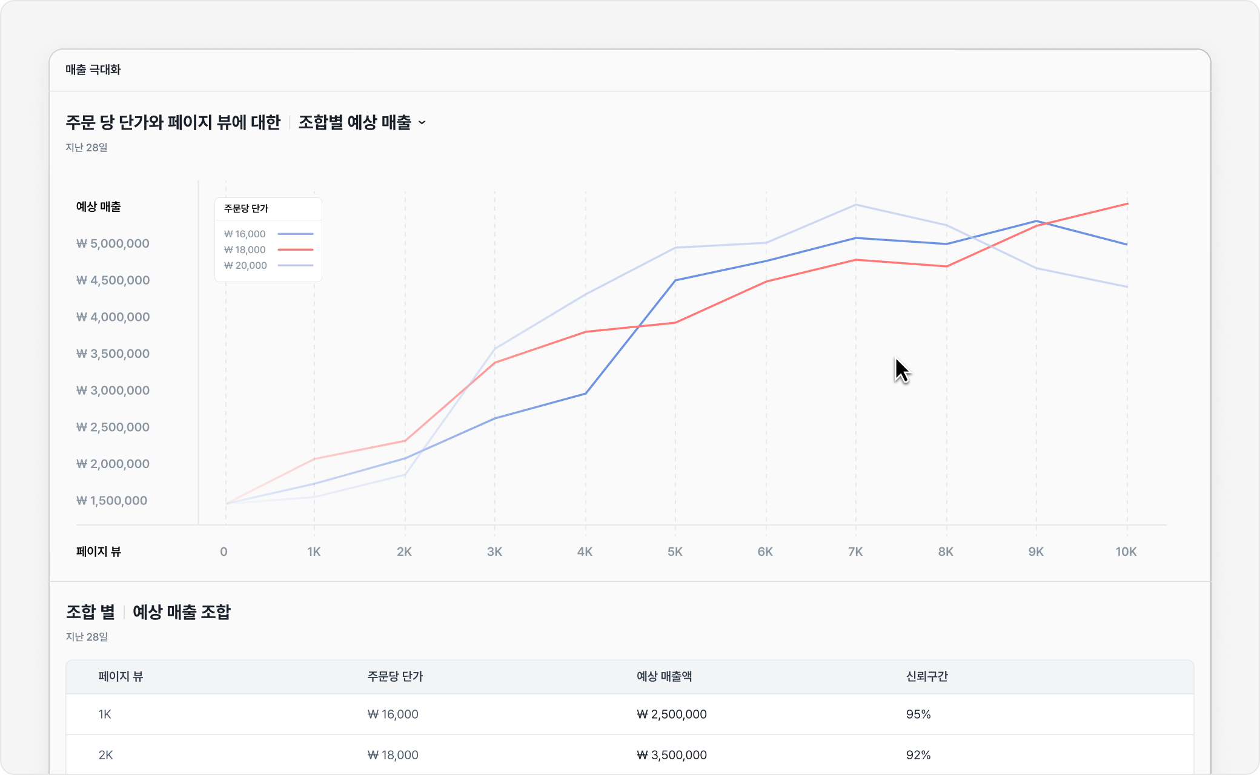Click the 0 x-axis tick label
1260x775 pixels.
224,552
